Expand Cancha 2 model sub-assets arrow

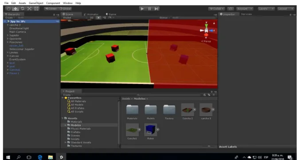[x=194, y=110]
